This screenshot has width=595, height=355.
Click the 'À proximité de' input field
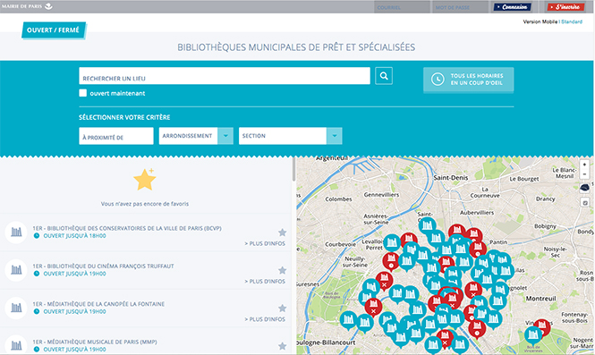pos(116,136)
